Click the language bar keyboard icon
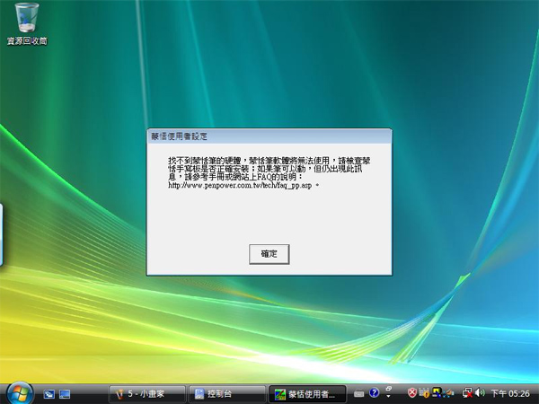 358,394
